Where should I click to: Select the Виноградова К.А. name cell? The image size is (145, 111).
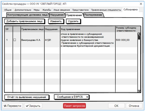coord(32,40)
